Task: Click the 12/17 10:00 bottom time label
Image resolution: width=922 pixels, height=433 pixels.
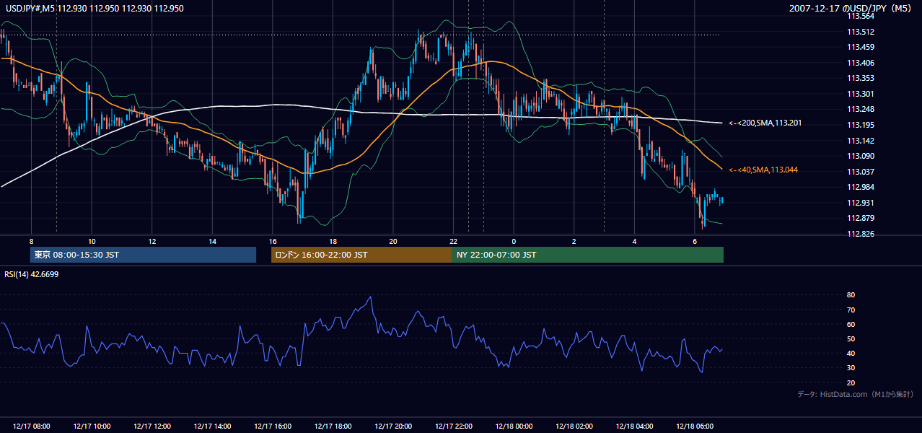Action: tap(92, 427)
